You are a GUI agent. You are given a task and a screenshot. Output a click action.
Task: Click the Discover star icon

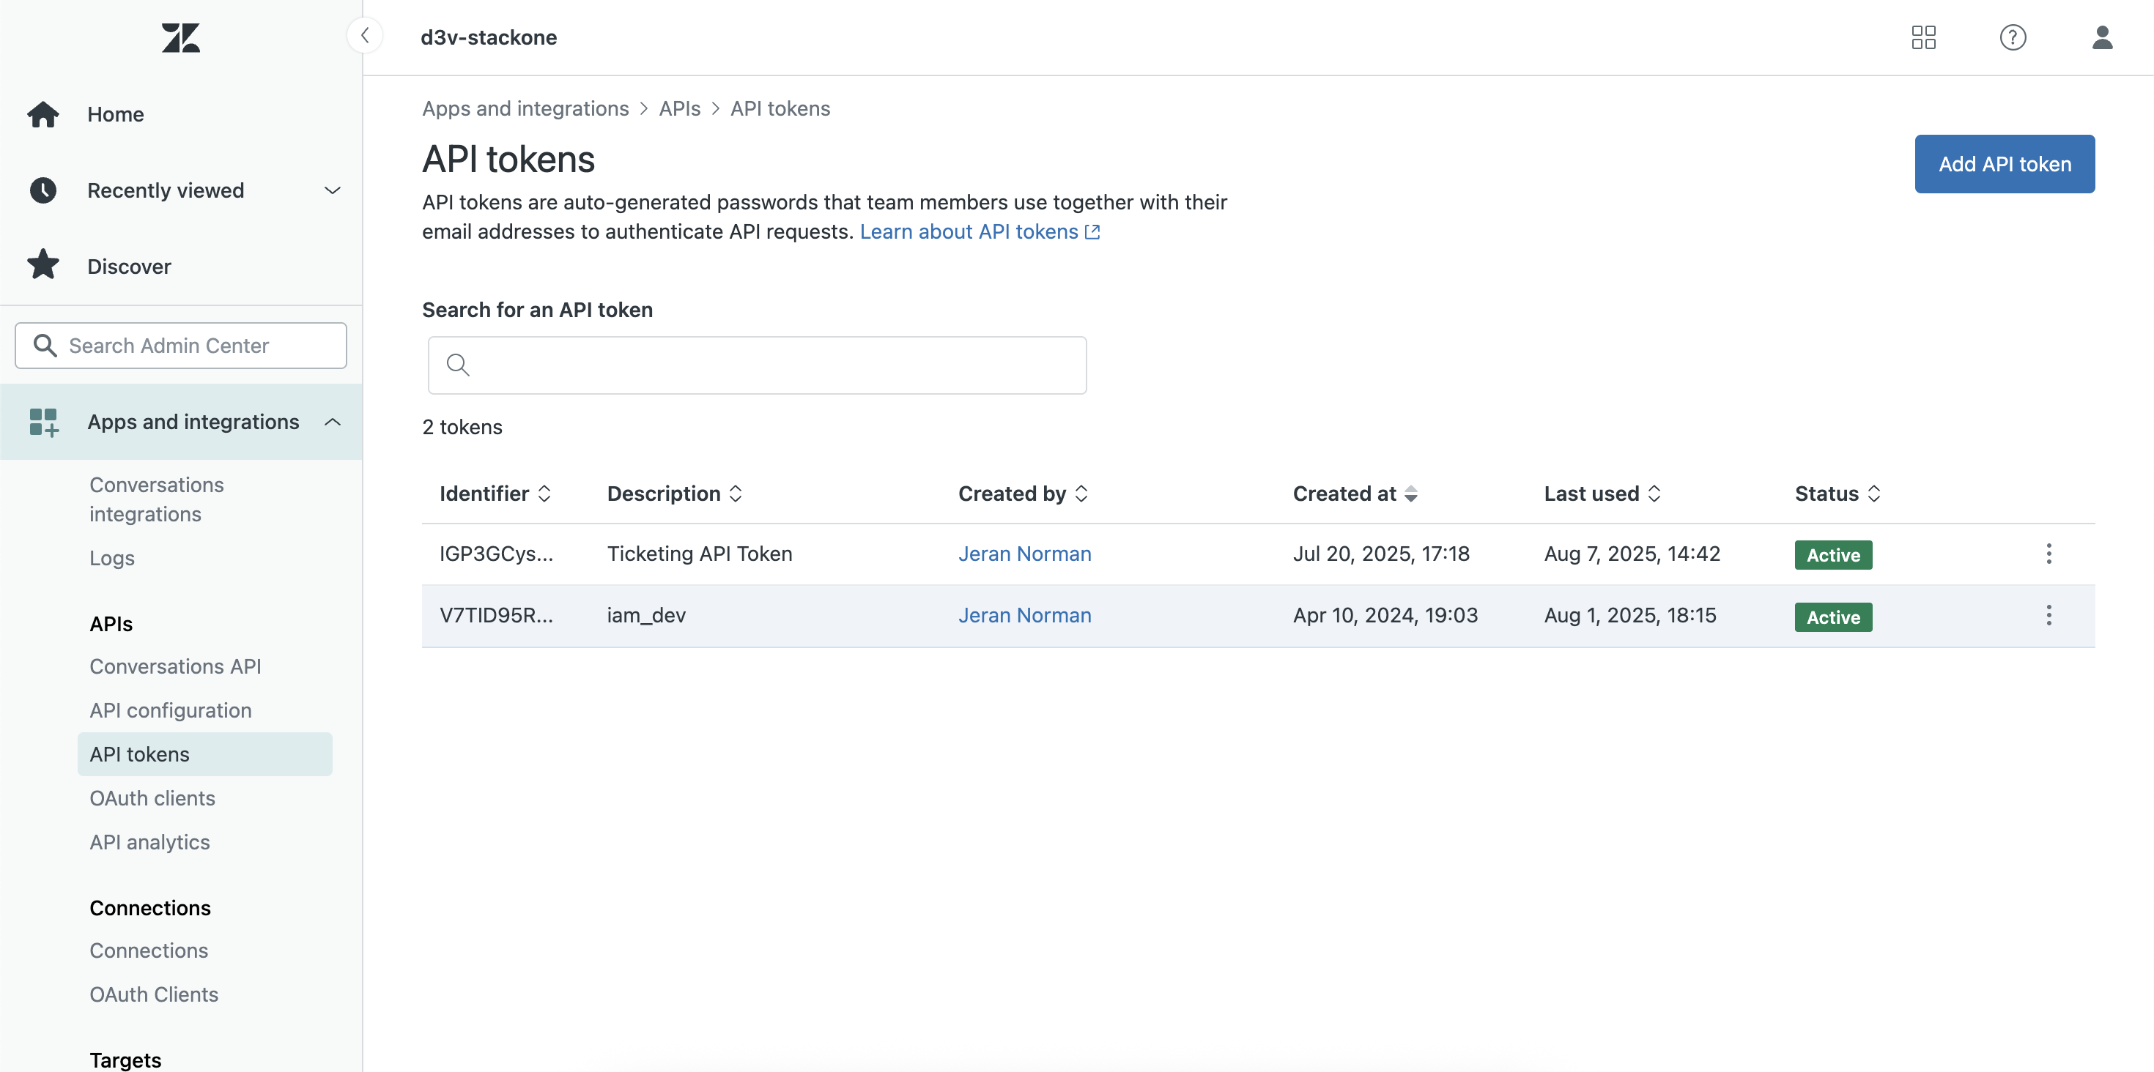pos(42,265)
